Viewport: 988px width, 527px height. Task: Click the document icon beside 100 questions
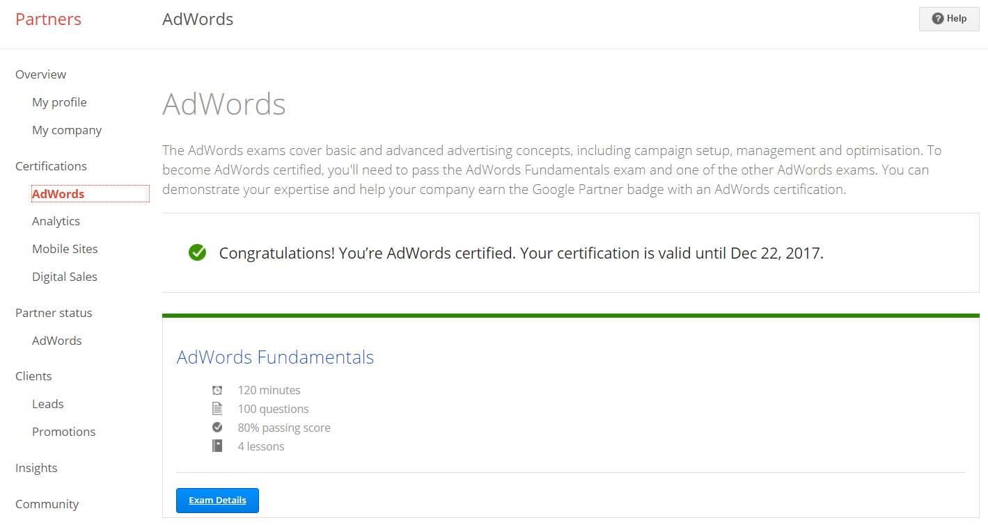pos(217,409)
